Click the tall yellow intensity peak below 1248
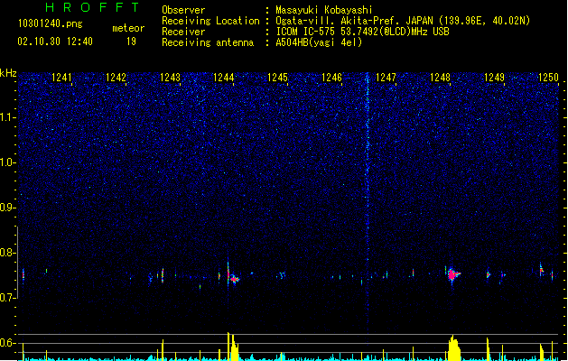 click(453, 348)
